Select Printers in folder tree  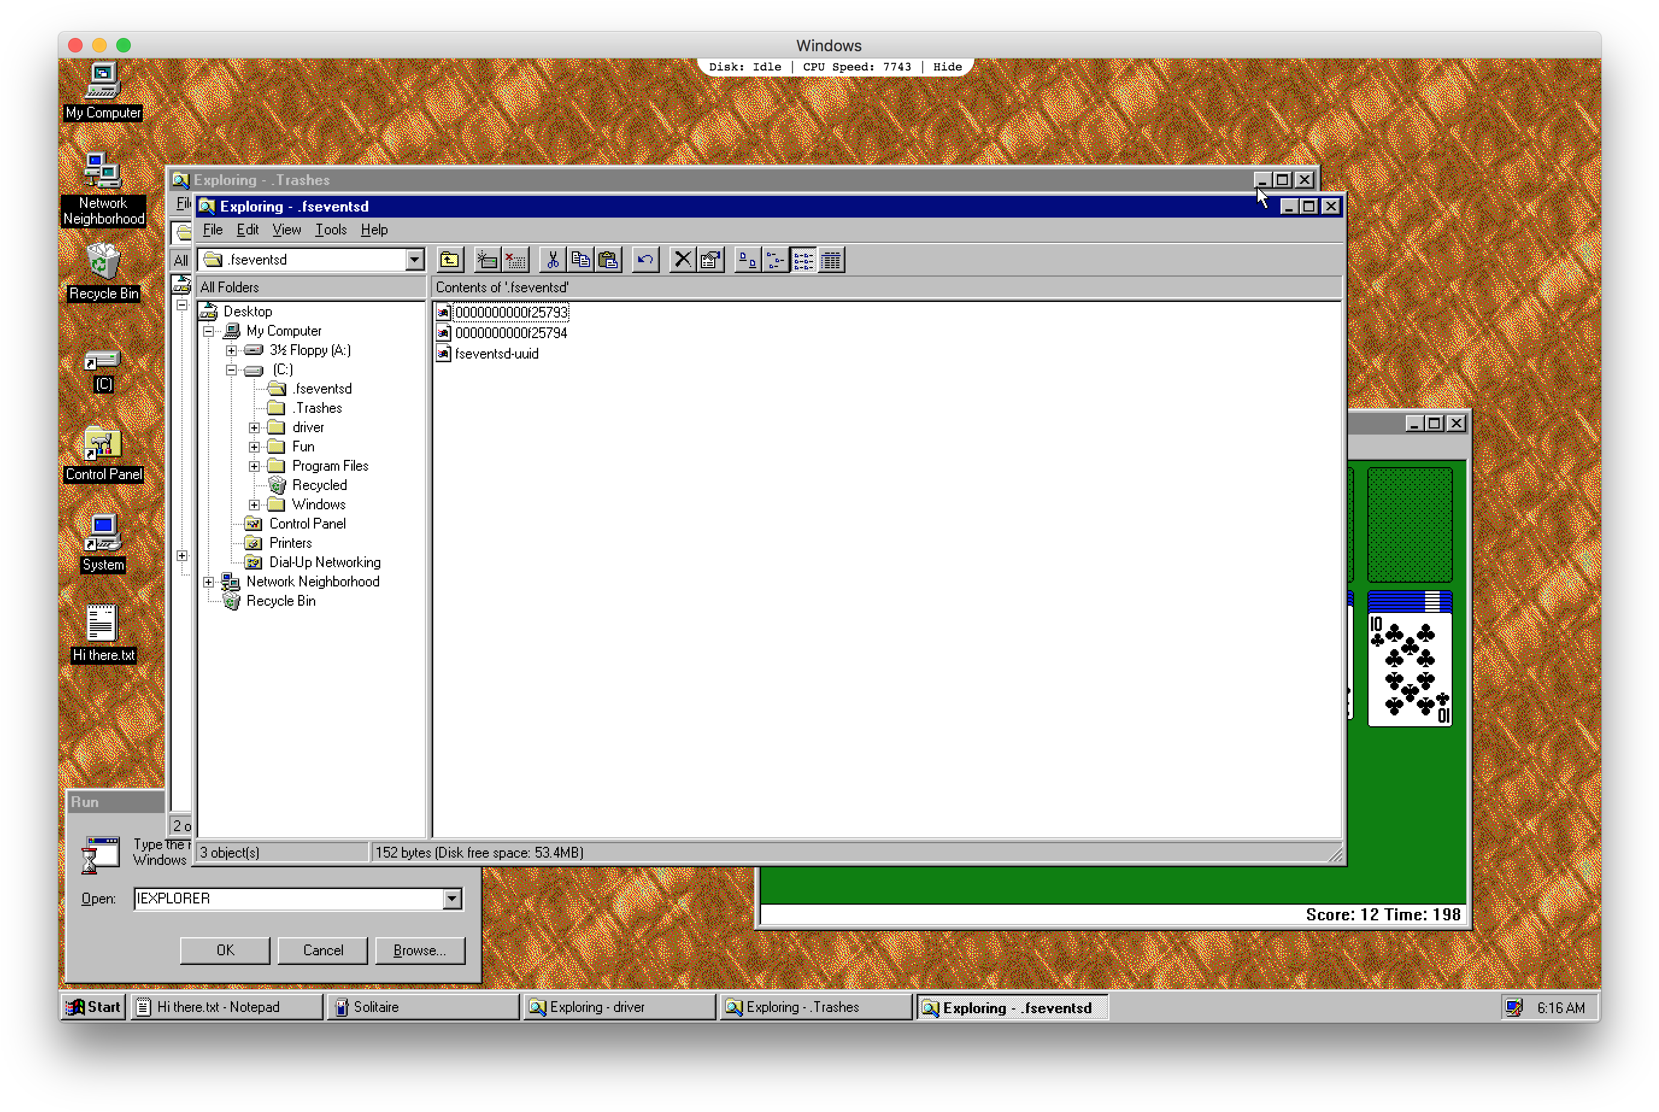tap(290, 543)
